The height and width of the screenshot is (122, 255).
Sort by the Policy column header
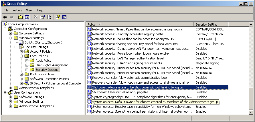tap(140, 24)
